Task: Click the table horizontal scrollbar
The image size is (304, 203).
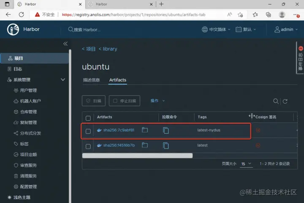Action: coord(137,155)
